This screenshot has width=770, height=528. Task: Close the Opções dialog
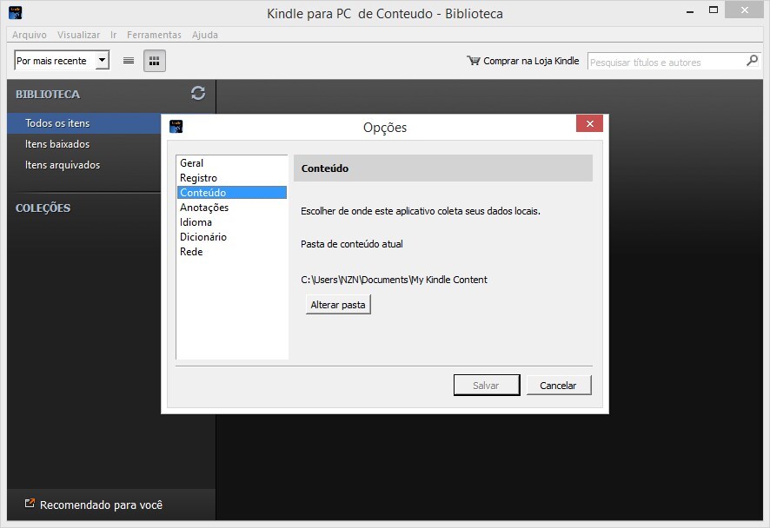point(590,123)
